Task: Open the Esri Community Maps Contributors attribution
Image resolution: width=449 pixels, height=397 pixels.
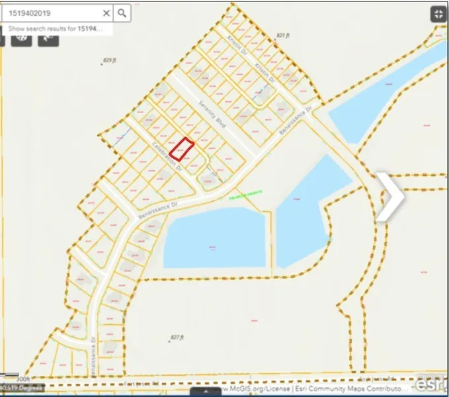Action: tap(370, 388)
